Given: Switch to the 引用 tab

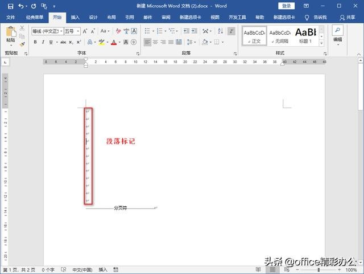Looking at the screenshot, I should pyautogui.click(x=130, y=18).
